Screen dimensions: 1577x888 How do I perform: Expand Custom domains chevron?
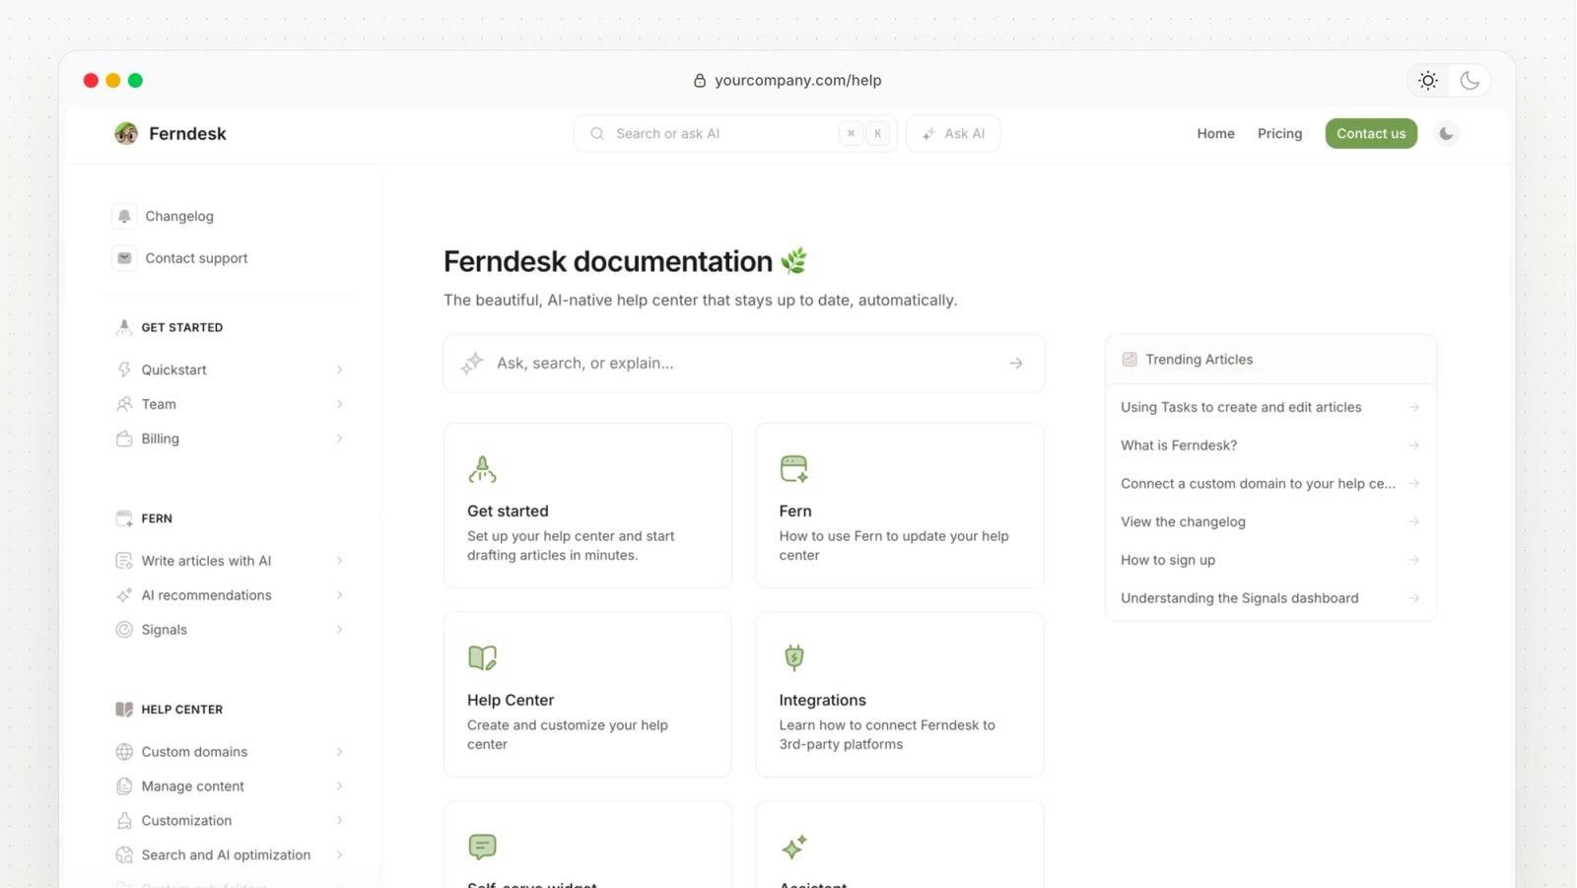tap(339, 752)
